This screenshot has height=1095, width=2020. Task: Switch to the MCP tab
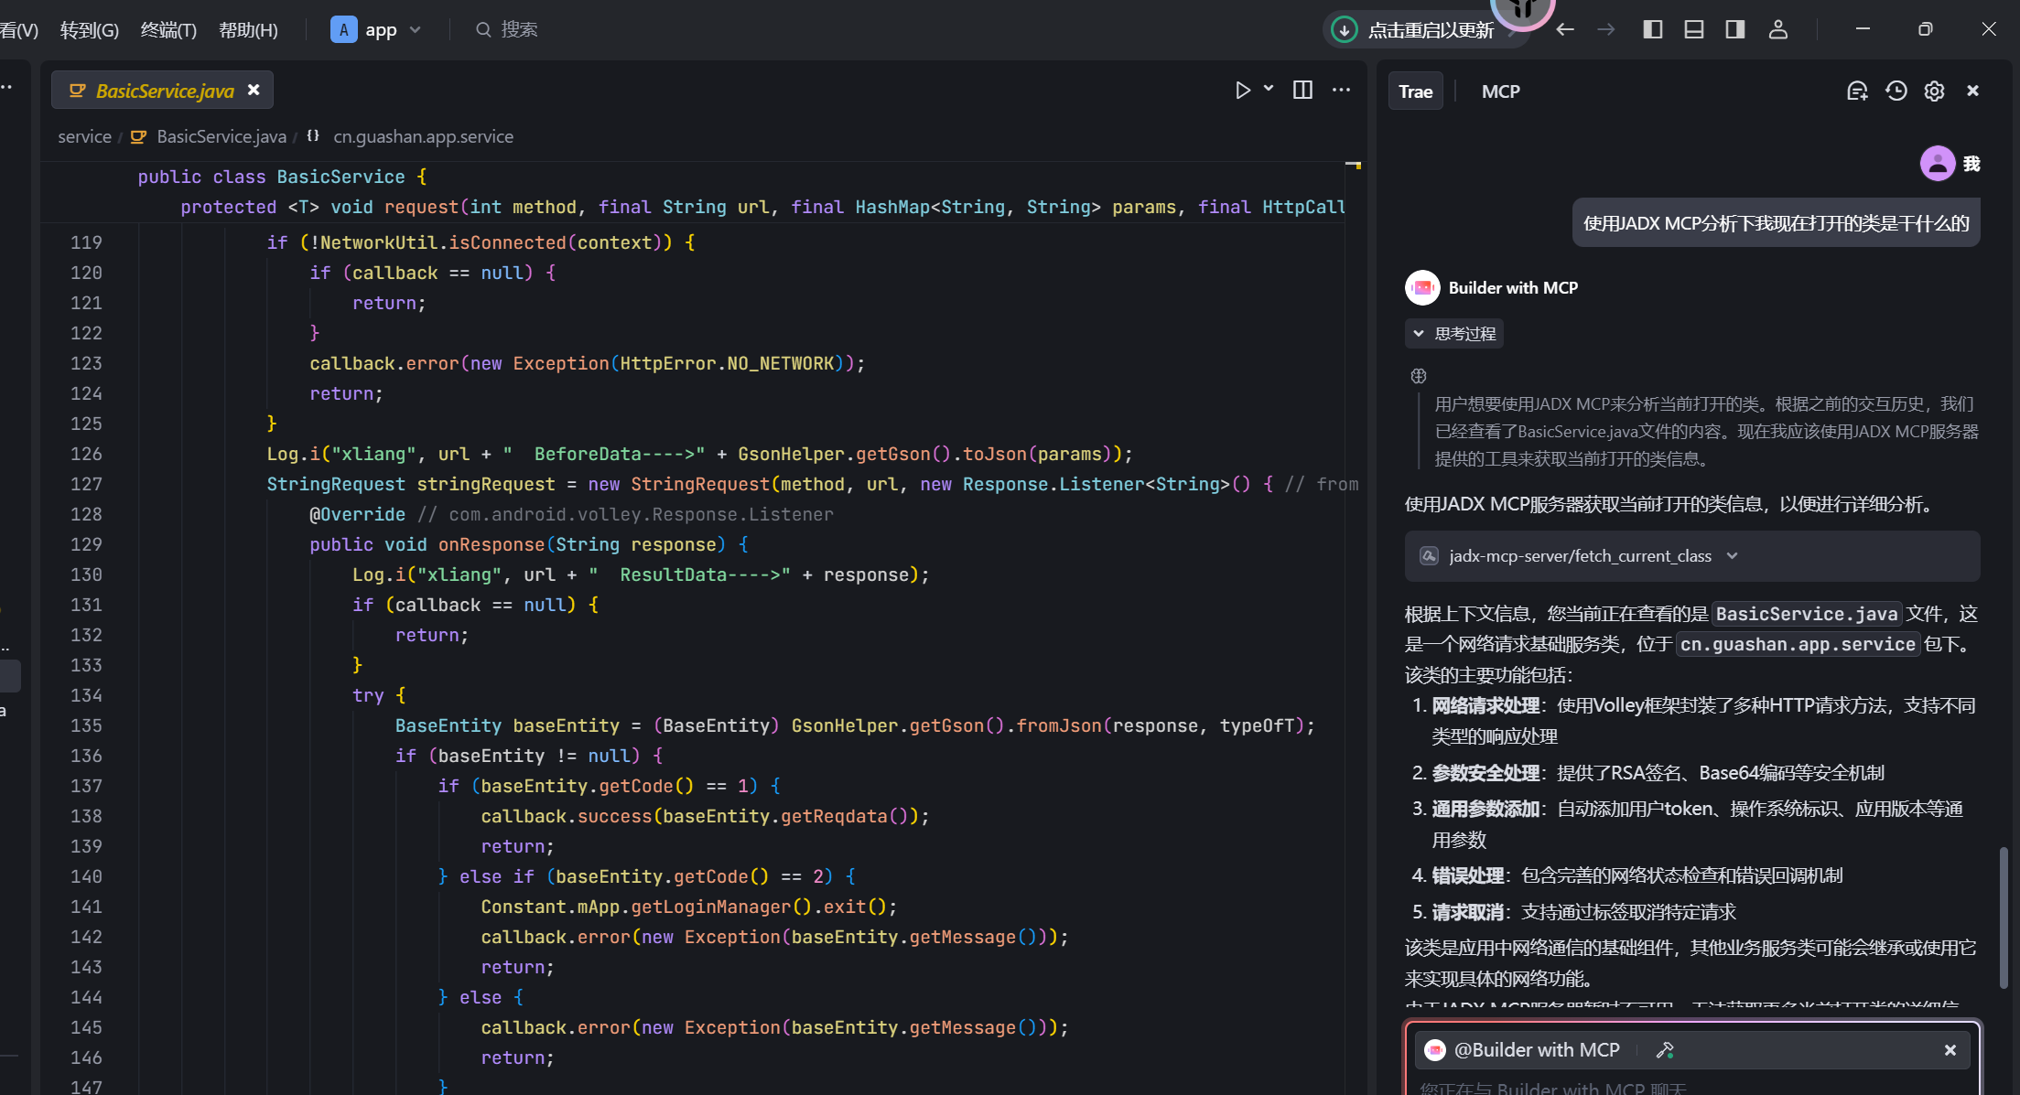click(x=1500, y=91)
